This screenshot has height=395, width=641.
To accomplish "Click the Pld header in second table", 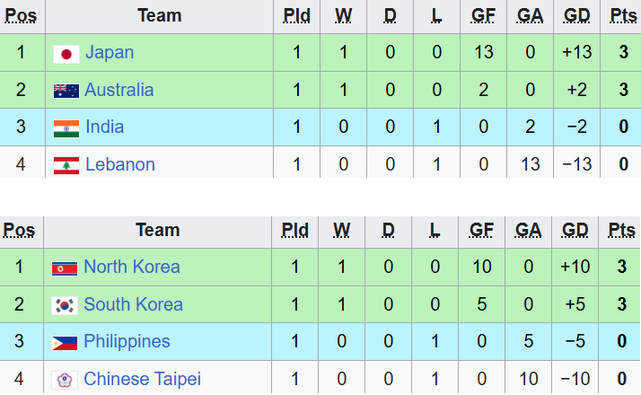I will click(x=294, y=230).
